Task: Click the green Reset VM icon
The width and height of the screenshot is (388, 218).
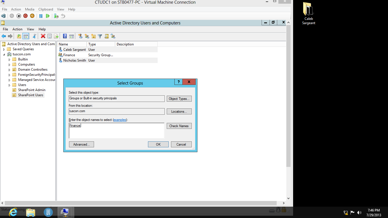Action: pos(48,16)
